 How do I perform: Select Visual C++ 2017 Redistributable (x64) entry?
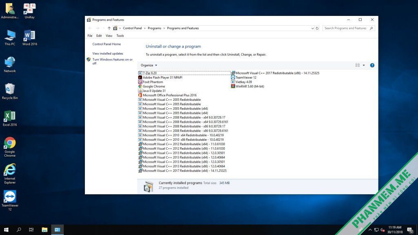(182, 171)
